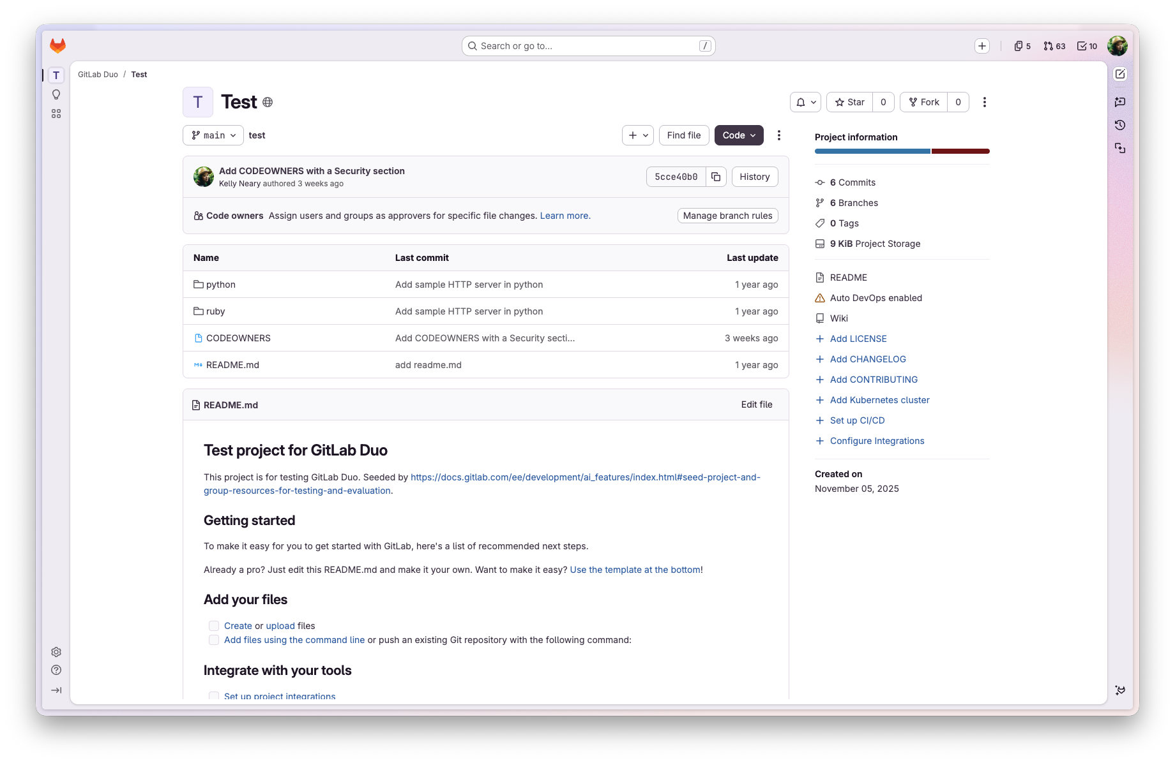Fork the project
Image resolution: width=1175 pixels, height=763 pixels.
coord(923,102)
